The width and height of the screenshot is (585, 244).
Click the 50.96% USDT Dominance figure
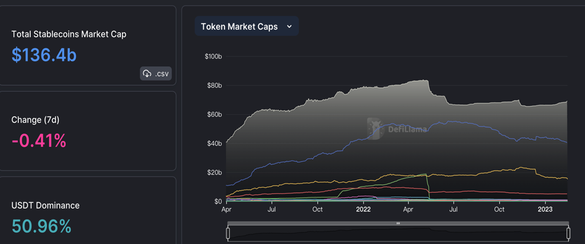click(41, 226)
